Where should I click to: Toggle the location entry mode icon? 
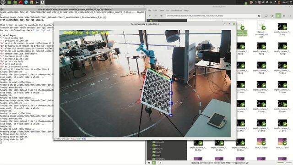click(x=266, y=16)
